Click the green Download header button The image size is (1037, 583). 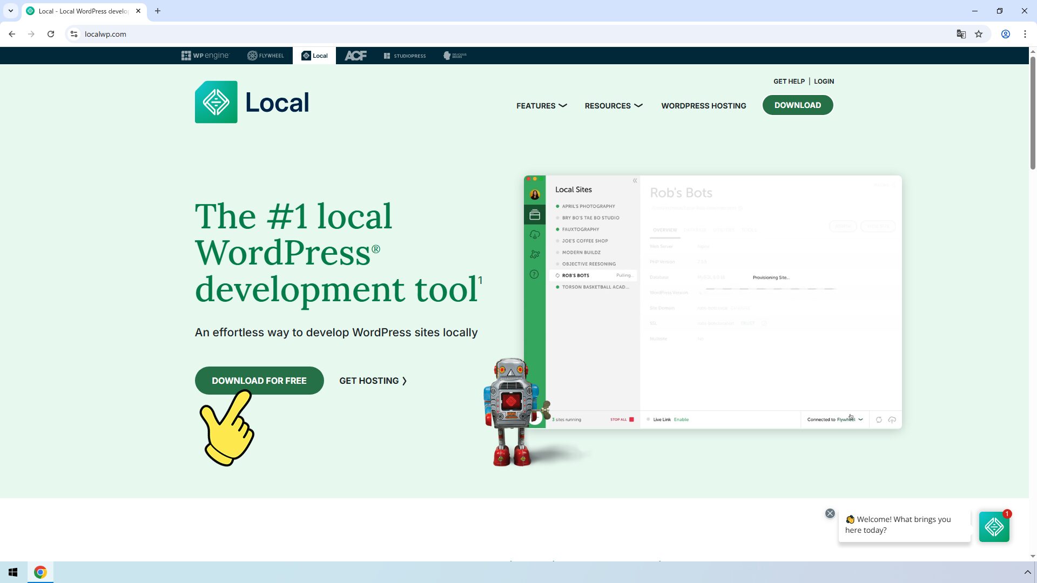click(x=798, y=105)
